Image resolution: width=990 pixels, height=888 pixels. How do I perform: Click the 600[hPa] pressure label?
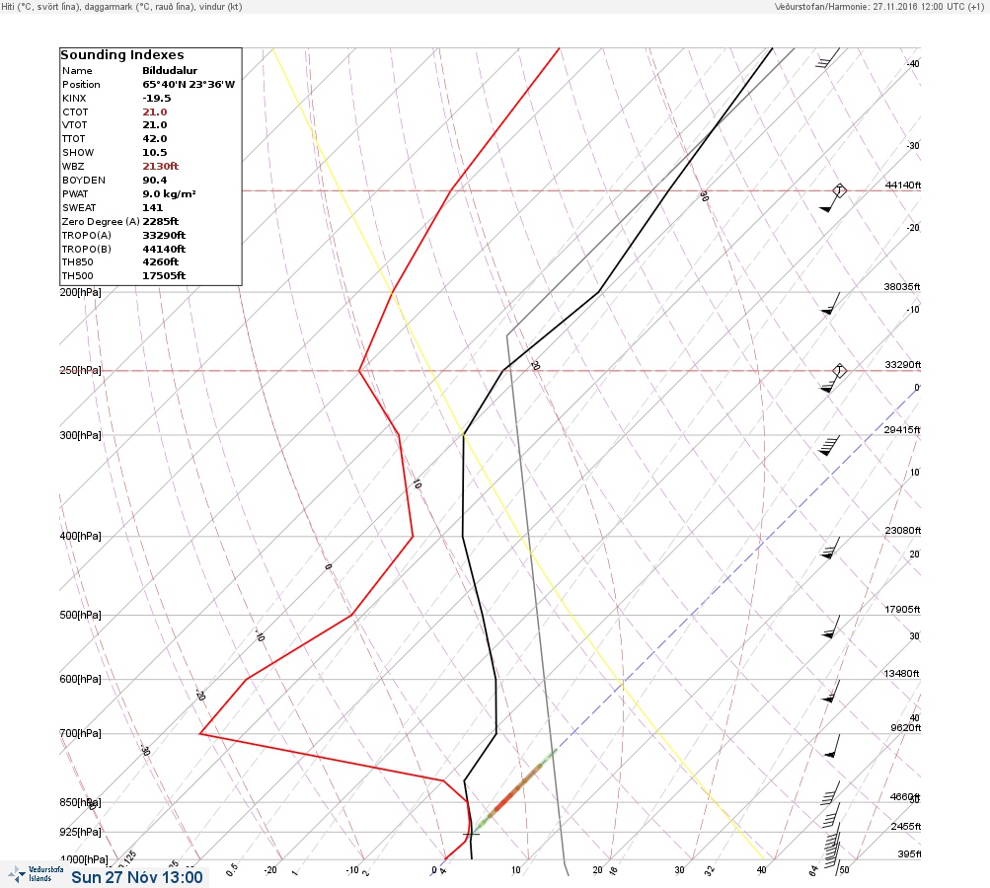[80, 679]
